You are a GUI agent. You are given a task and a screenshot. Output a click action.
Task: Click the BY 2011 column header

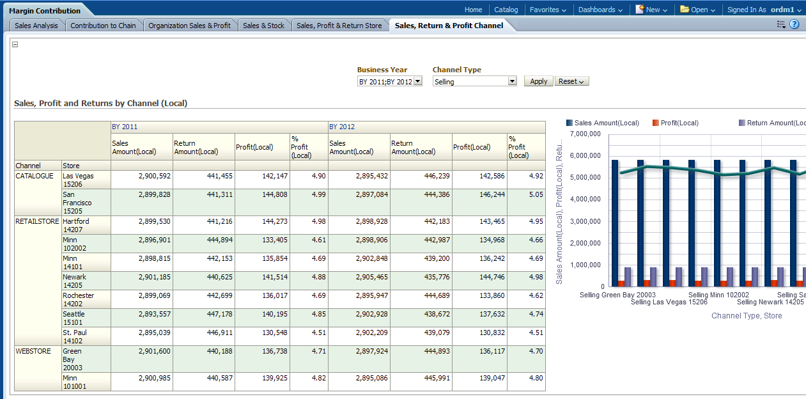tap(125, 127)
